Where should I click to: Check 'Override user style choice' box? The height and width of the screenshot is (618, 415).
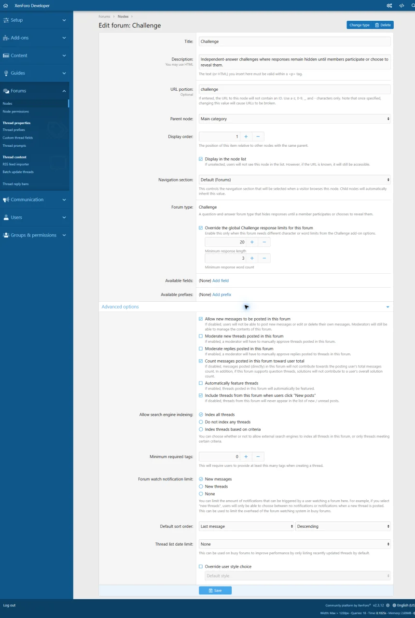(x=201, y=567)
